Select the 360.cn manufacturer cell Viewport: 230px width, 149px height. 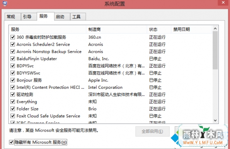click(x=95, y=37)
